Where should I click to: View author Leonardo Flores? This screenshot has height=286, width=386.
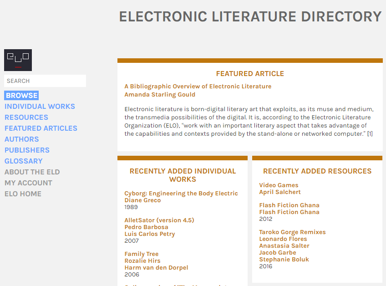(283, 239)
